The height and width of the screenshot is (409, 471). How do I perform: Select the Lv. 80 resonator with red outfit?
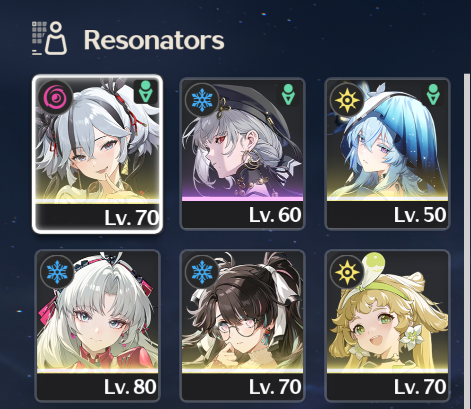tap(97, 326)
